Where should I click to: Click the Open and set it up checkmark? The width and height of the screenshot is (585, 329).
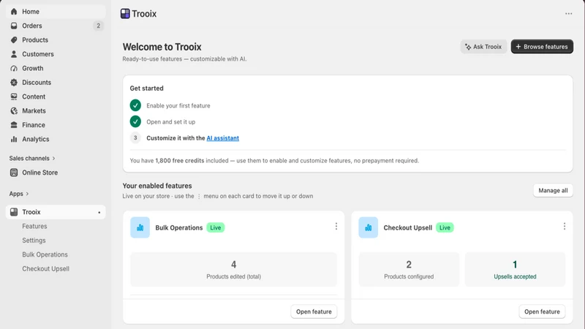[135, 121]
